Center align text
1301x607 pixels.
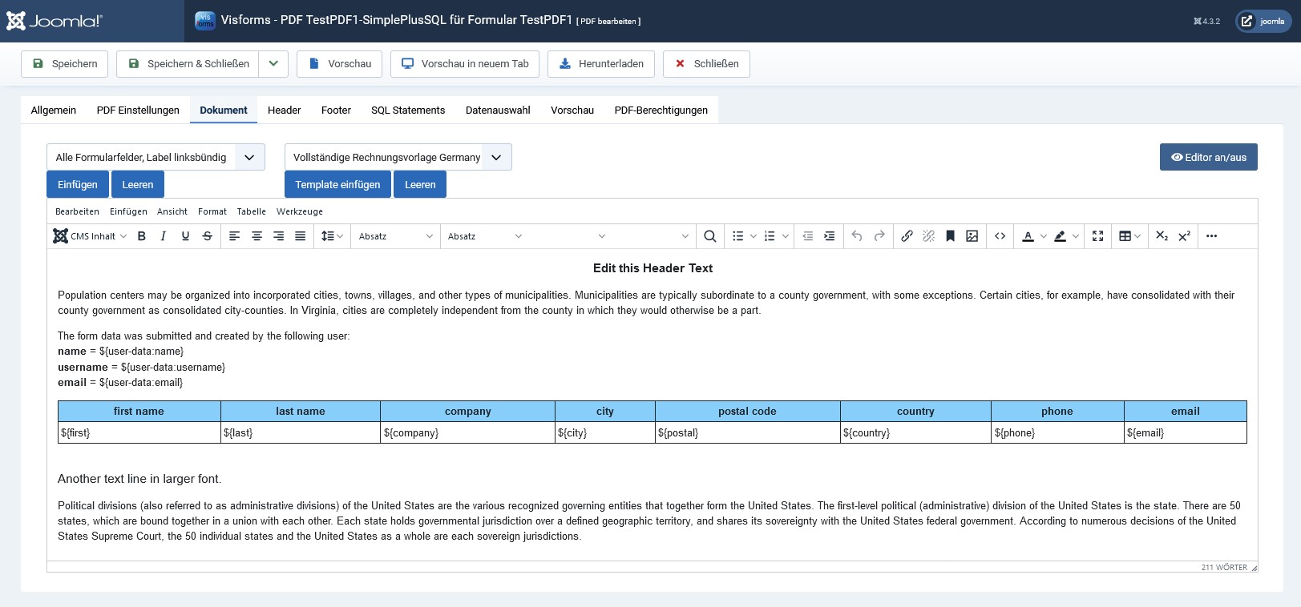click(257, 236)
